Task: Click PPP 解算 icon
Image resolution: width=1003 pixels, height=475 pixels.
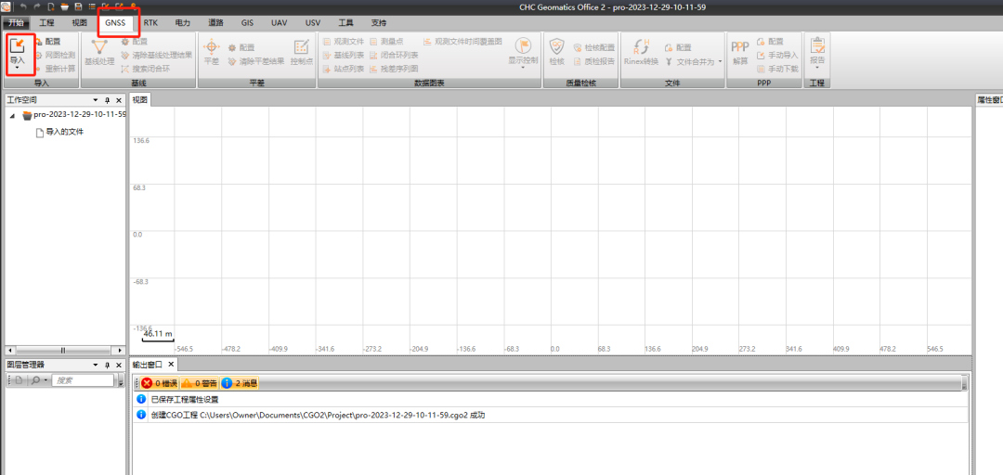Action: (740, 51)
